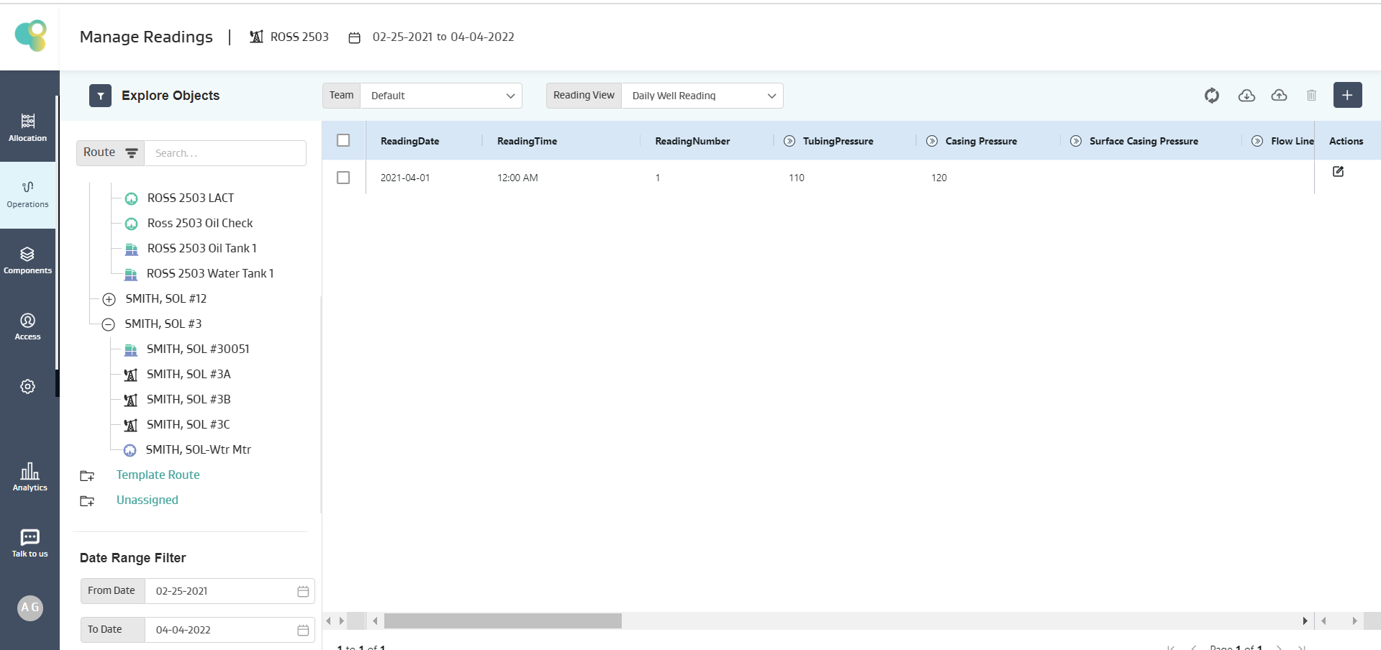Check the 2021-04-01 reading row checkbox
Viewport: 1381px width, 650px height.
[x=343, y=178]
